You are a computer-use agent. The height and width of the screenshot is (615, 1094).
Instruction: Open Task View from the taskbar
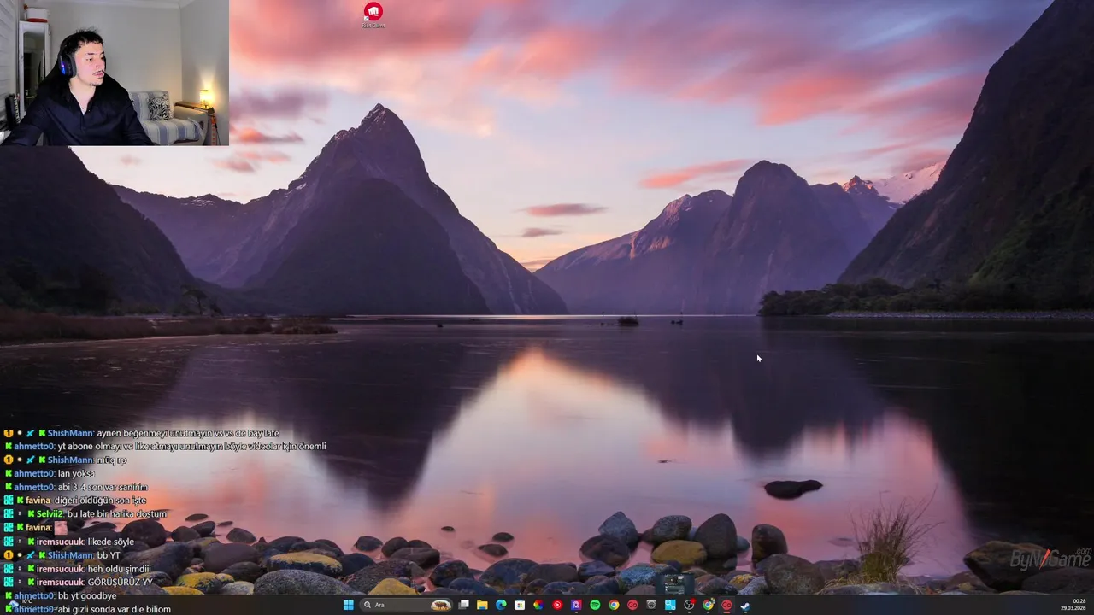[x=463, y=605]
